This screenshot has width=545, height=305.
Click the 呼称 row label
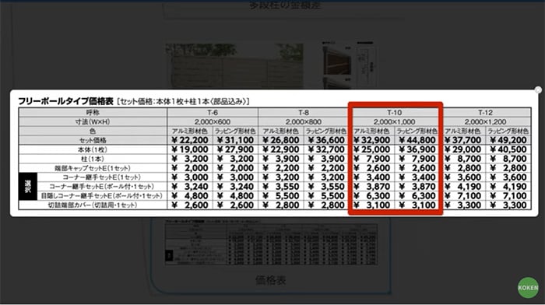[93, 113]
